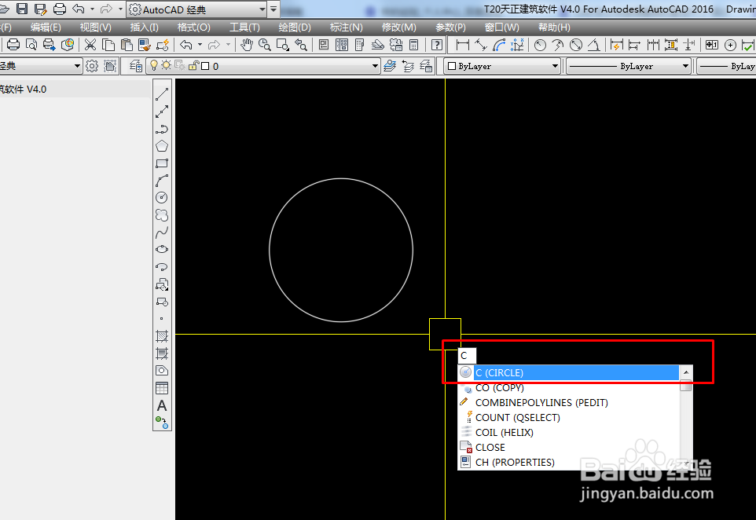
Task: Select the Add Selected tool
Action: (x=162, y=422)
